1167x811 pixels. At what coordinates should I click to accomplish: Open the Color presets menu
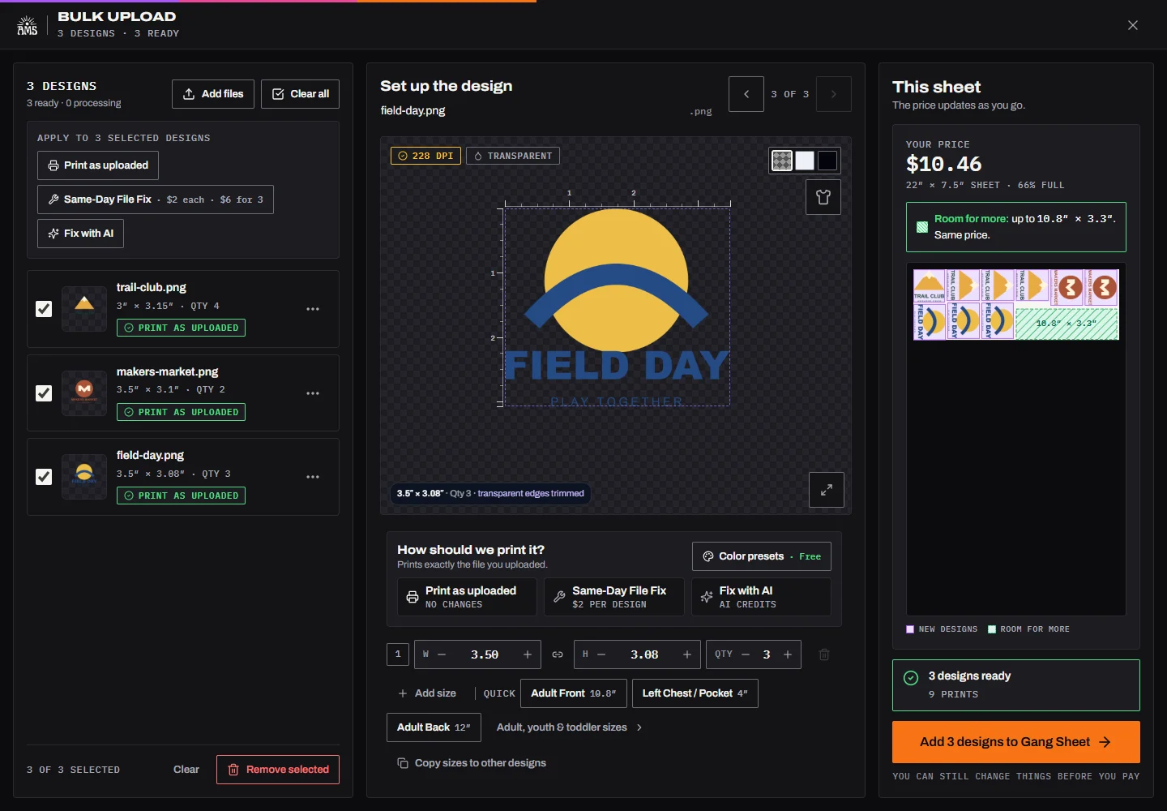click(762, 556)
